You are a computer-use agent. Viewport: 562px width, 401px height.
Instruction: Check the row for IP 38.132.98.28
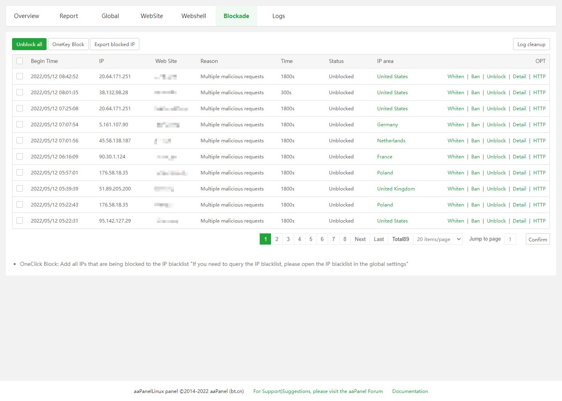(20, 93)
